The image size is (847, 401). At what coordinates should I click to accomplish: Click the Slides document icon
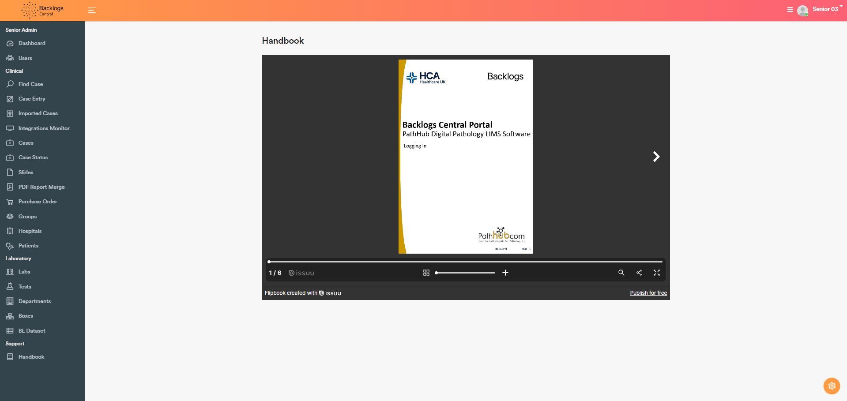pos(10,172)
